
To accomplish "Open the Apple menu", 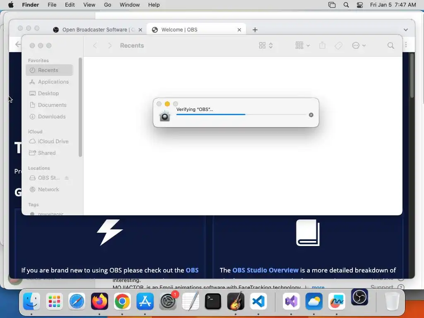I will pos(11,5).
